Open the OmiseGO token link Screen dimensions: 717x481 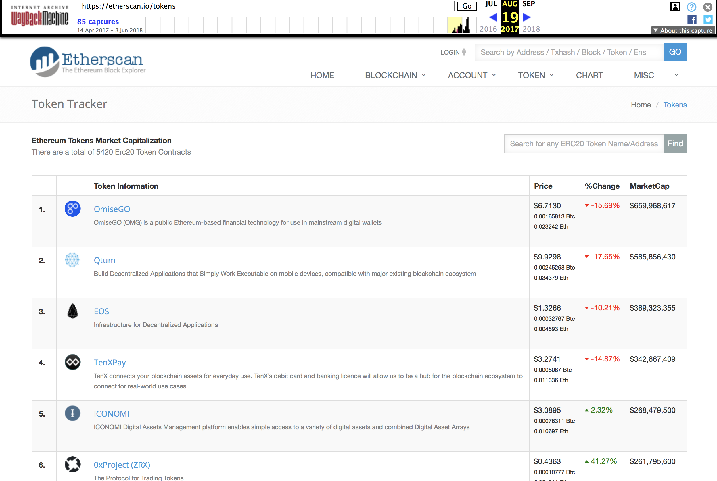tap(112, 209)
